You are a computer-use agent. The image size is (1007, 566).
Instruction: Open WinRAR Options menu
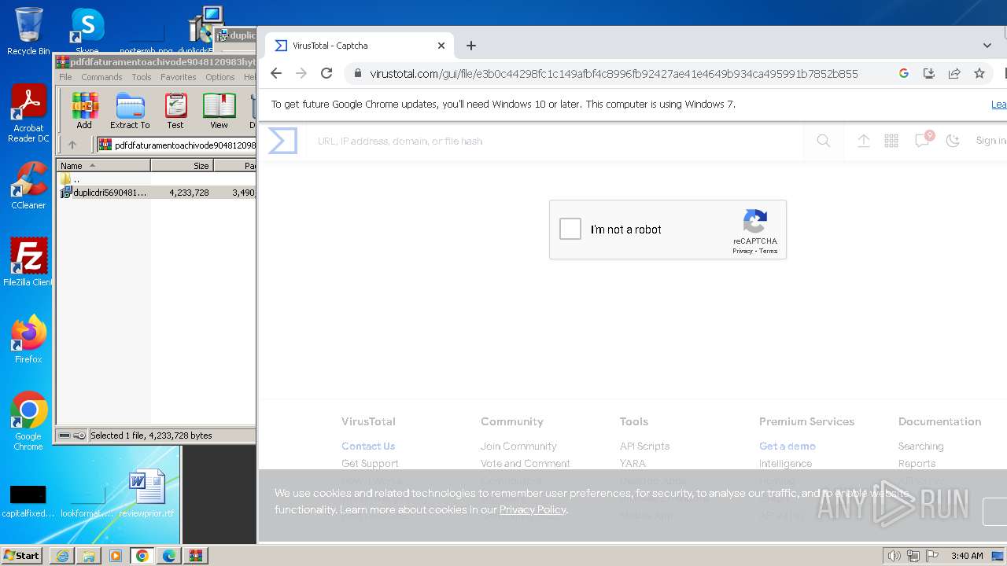point(220,77)
